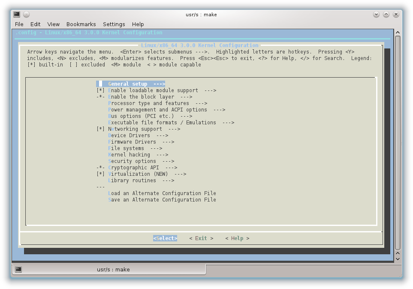Click the < Help > button at bottom

point(237,238)
